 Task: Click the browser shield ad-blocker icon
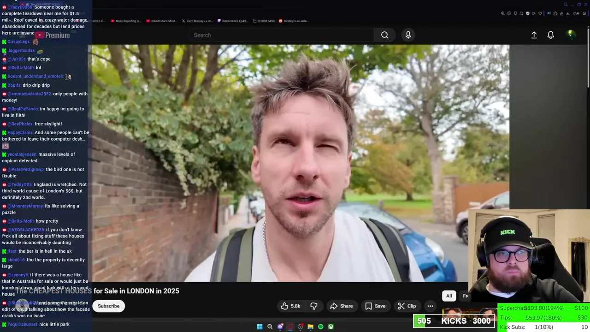tap(528, 13)
